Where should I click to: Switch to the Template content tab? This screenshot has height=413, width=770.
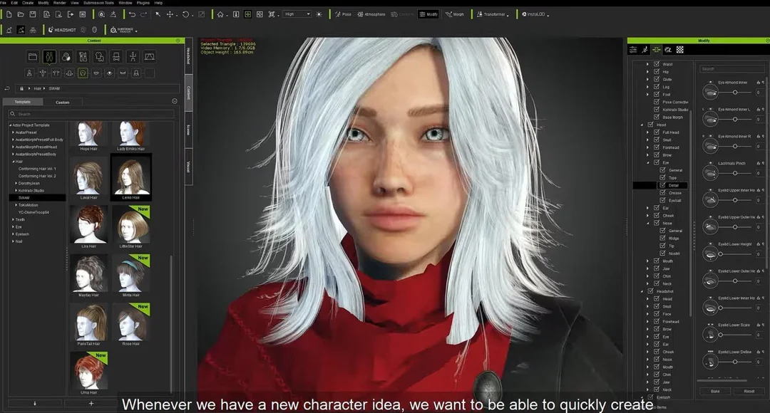23,102
